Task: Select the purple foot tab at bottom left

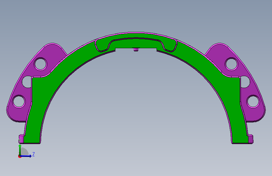Action: pos(21,139)
